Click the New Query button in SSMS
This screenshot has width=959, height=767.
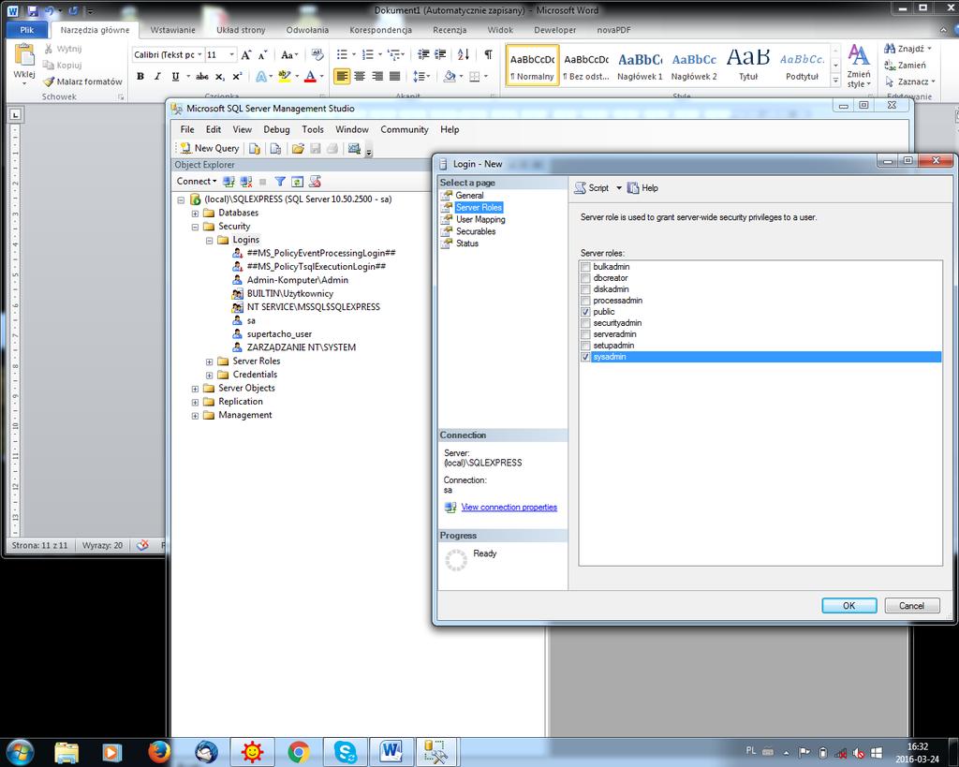[209, 148]
